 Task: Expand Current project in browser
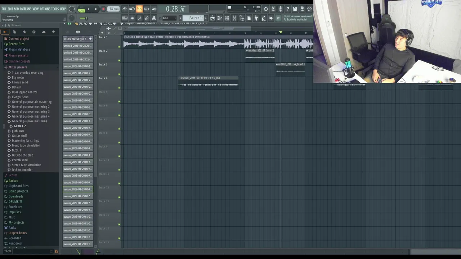pyautogui.click(x=19, y=39)
